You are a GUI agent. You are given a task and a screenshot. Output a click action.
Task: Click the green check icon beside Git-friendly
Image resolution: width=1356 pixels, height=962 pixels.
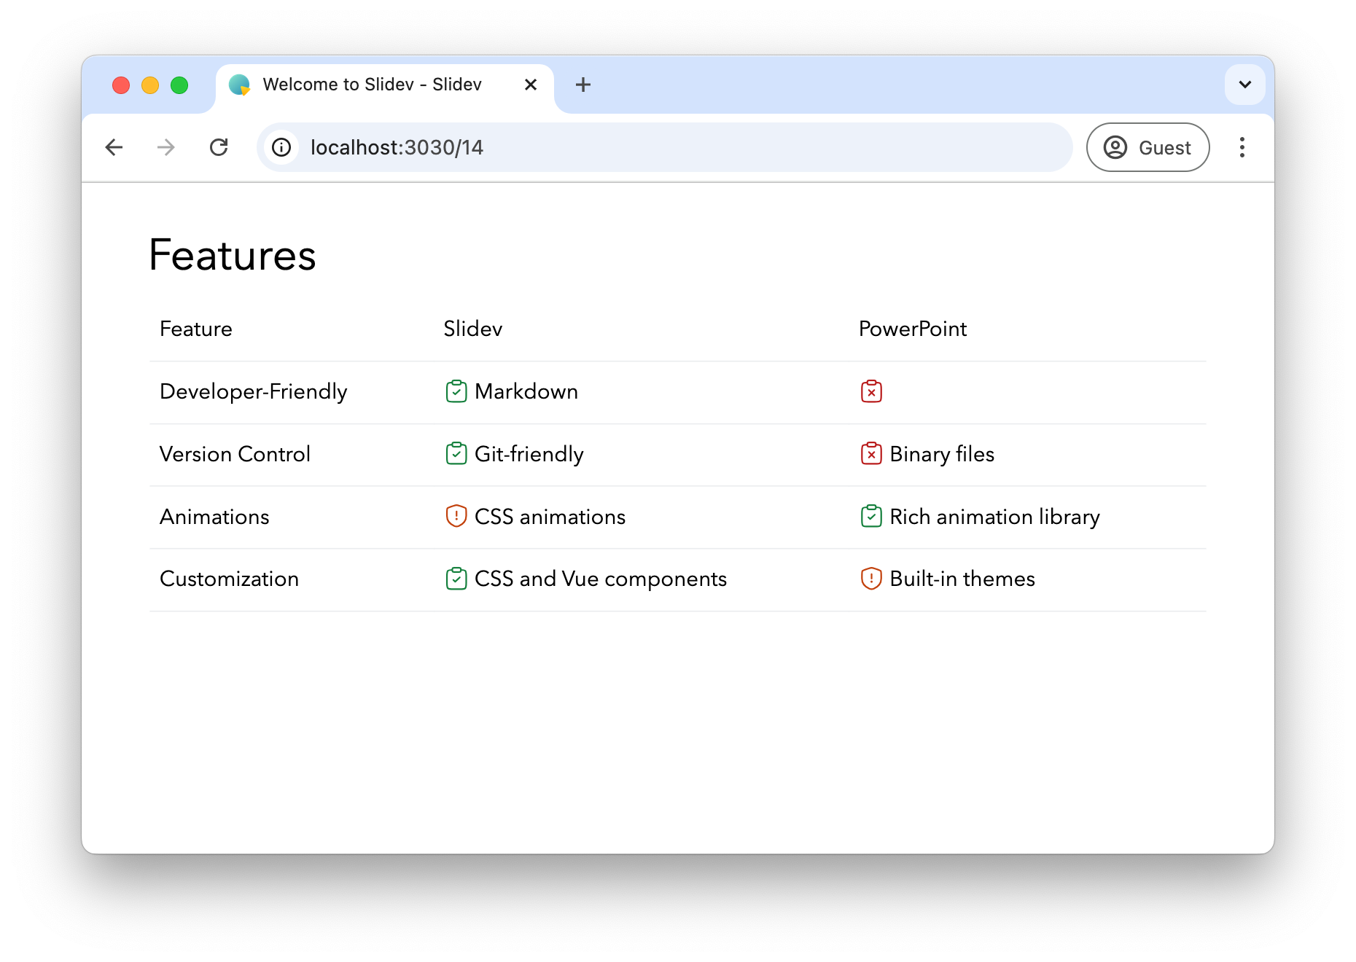[456, 453]
